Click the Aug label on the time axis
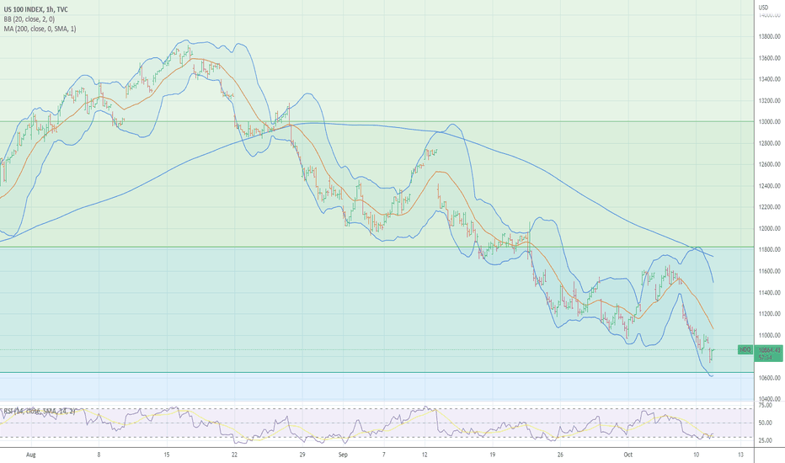 coord(30,455)
